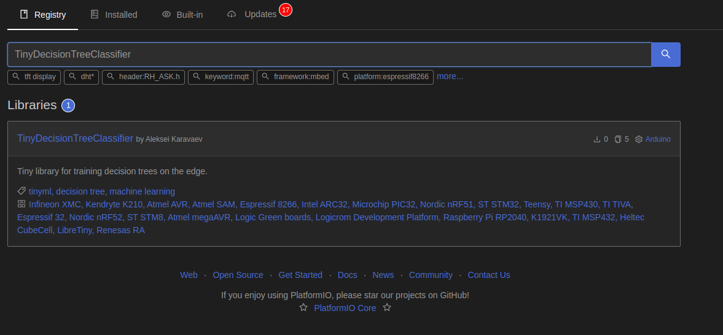Open the Espressif 8266 platform link
Screen dimensions: 723x335
tap(268, 204)
